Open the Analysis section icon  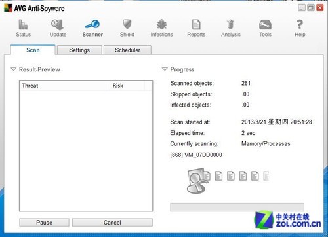(230, 24)
